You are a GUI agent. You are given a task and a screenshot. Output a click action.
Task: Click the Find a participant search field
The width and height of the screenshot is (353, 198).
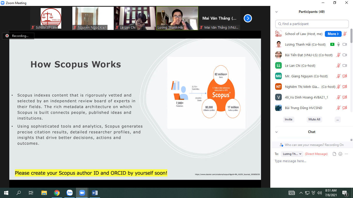tap(312, 24)
